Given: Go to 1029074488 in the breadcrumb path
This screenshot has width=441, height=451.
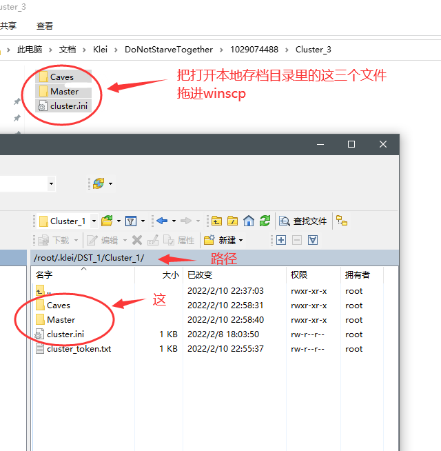Looking at the screenshot, I should click(254, 50).
